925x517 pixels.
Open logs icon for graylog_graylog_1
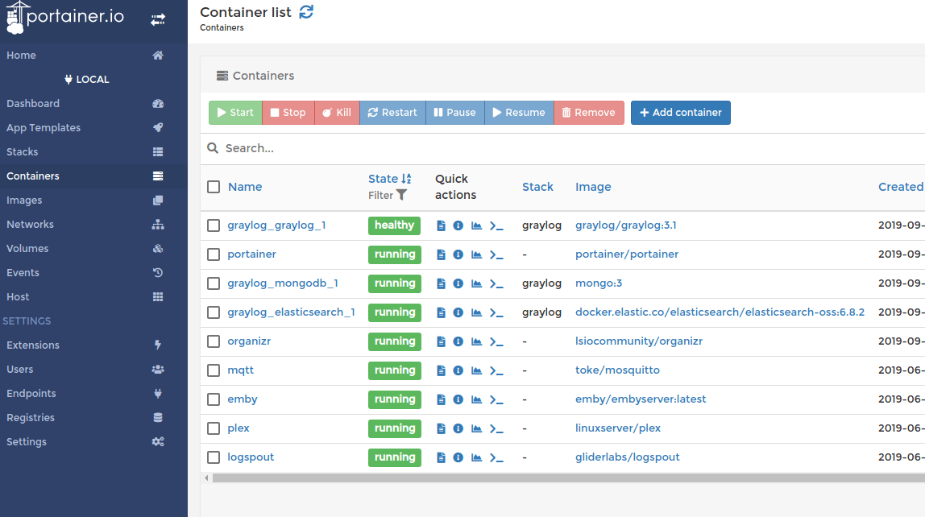coord(441,225)
